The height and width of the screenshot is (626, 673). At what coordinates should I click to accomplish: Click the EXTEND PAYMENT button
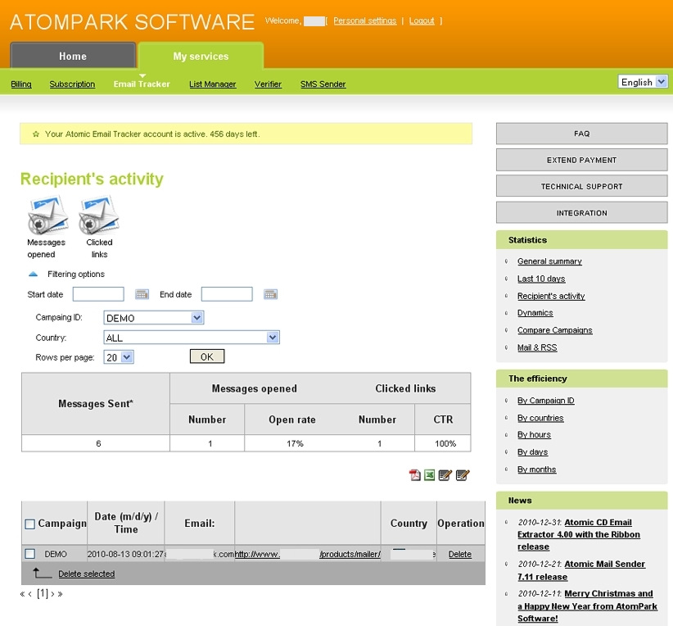pos(581,160)
